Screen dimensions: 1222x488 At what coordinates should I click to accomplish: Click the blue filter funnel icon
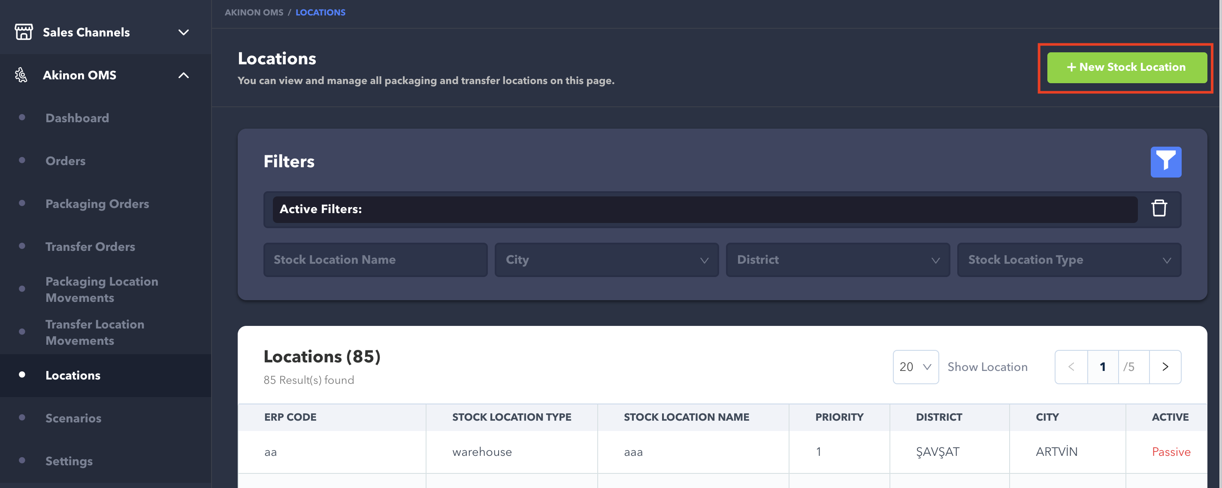[1165, 162]
